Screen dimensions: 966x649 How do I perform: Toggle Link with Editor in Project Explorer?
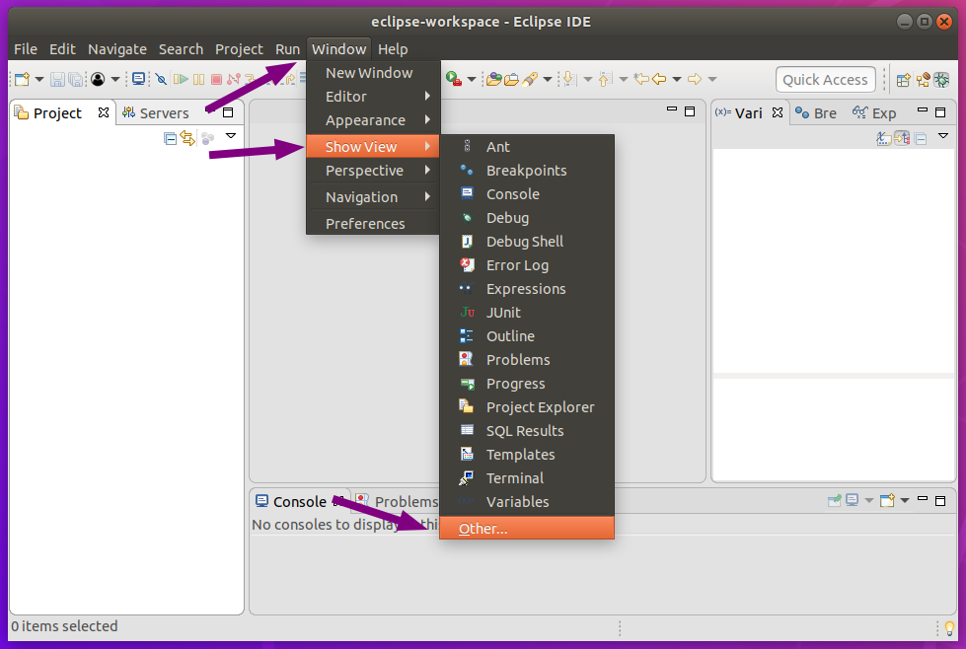187,138
